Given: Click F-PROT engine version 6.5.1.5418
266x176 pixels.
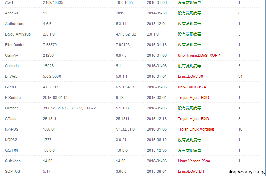Looking at the screenshot, I should (125, 87).
